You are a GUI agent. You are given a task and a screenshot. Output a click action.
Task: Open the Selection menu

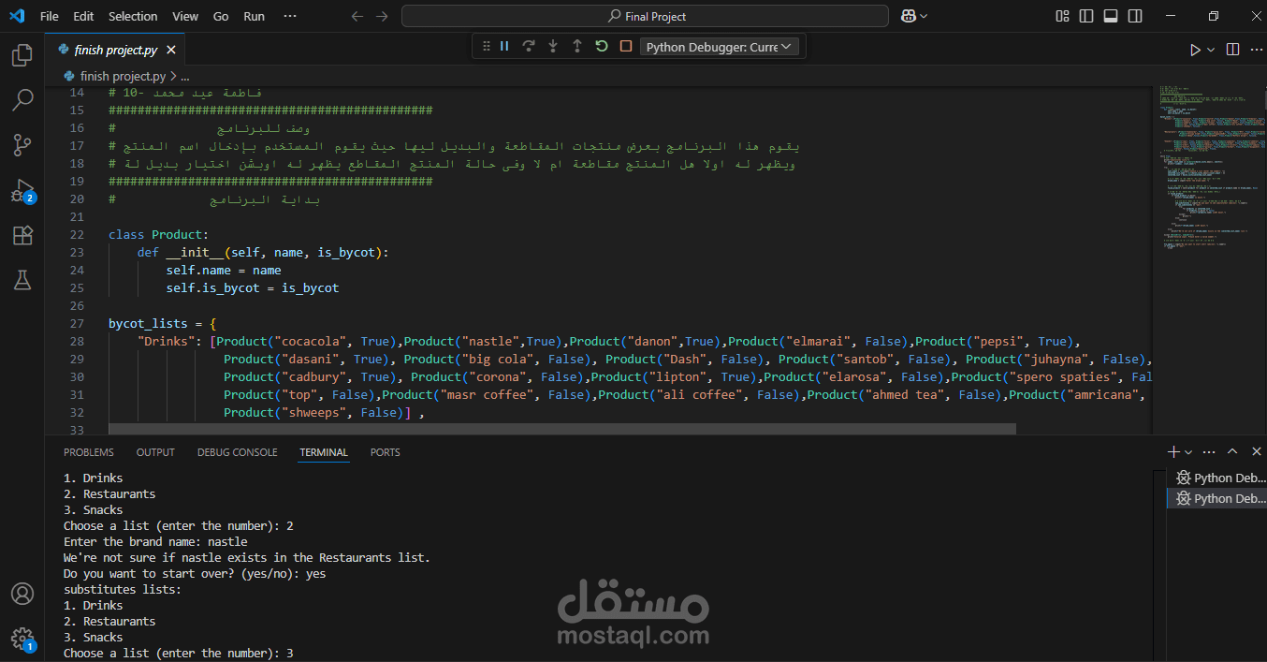tap(133, 16)
